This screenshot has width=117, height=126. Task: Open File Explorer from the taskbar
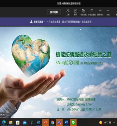click(11, 123)
